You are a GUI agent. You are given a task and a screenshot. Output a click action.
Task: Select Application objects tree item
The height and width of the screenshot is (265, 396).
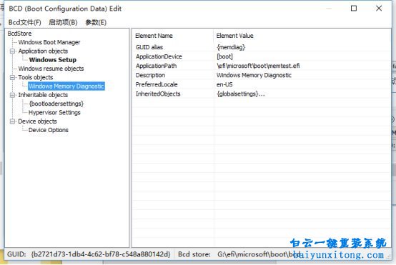tap(43, 51)
